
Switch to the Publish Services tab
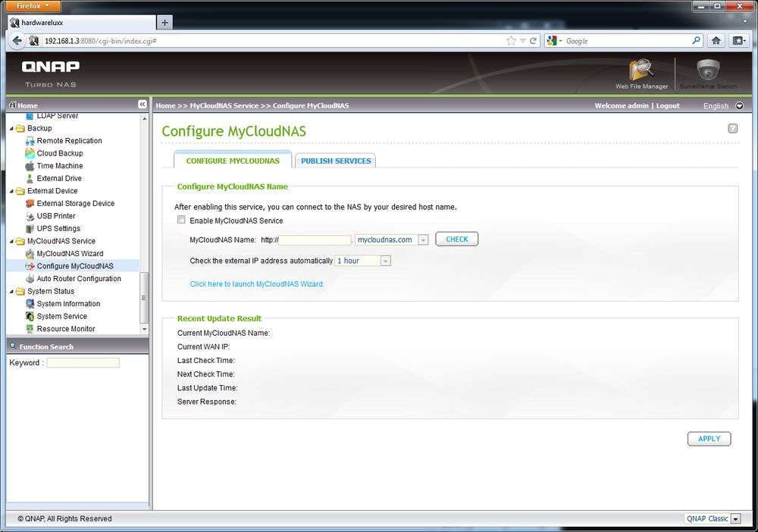[336, 161]
